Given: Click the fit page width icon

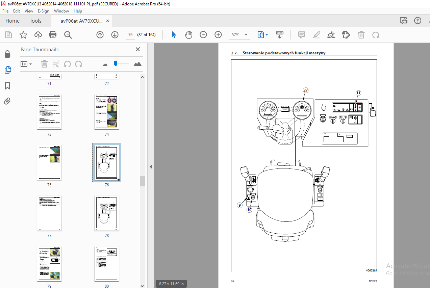Looking at the screenshot, I should [x=260, y=35].
